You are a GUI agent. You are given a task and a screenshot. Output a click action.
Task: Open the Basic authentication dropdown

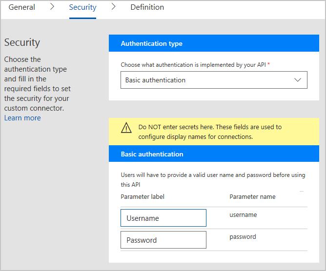214,80
